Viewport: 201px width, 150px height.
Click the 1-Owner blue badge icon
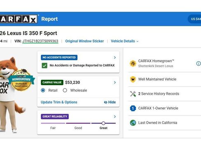pos(133,108)
